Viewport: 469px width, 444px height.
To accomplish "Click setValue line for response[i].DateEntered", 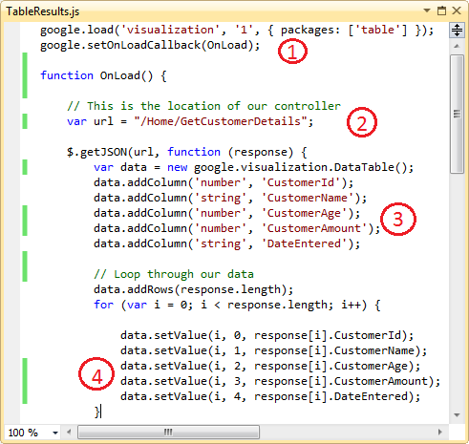I will (x=270, y=396).
